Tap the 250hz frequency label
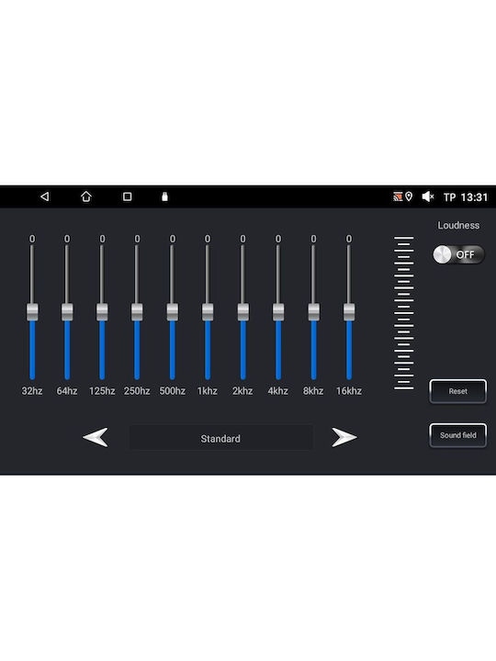Image resolution: width=496 pixels, height=661 pixels. 137,391
